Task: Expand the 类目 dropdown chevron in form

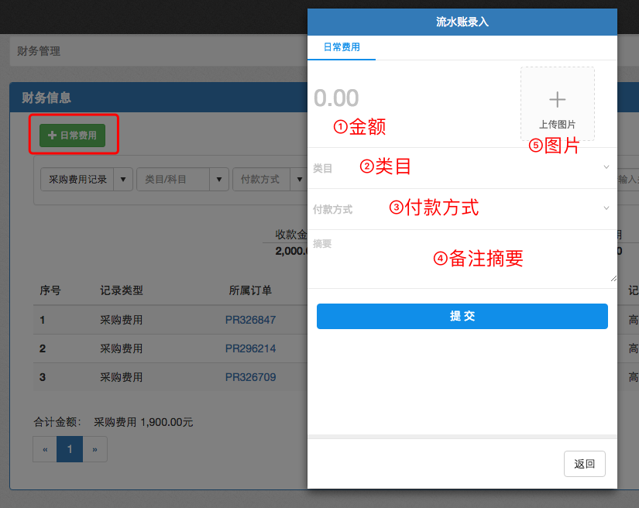Action: [x=606, y=166]
